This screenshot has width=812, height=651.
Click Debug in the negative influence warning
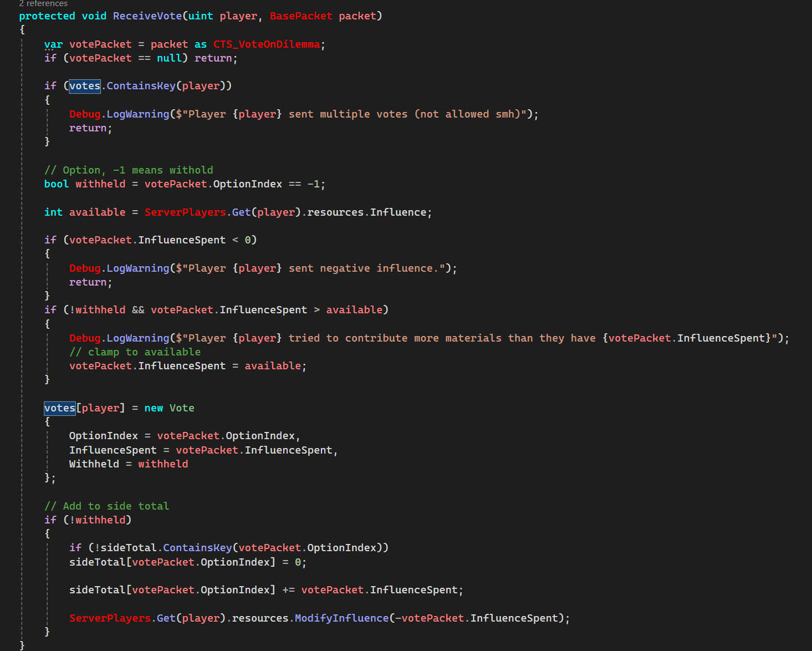[85, 268]
